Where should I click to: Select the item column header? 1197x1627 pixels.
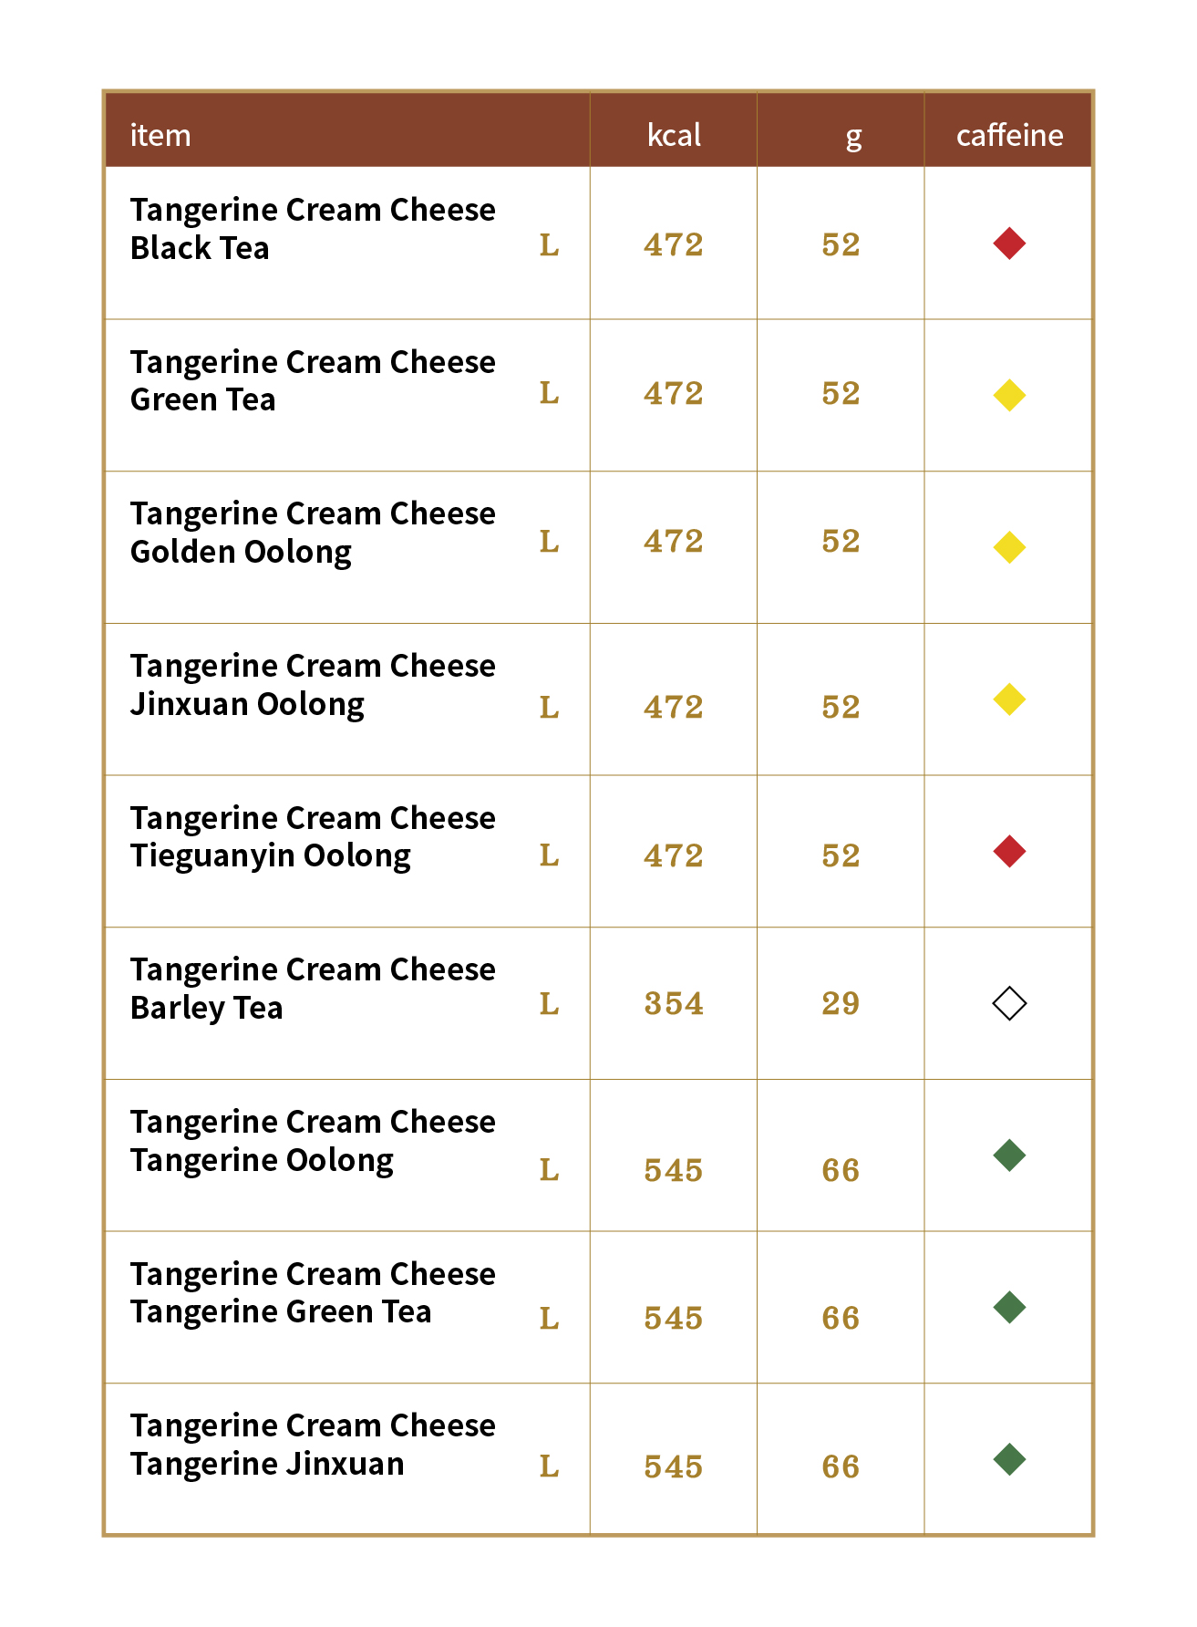pyautogui.click(x=160, y=135)
